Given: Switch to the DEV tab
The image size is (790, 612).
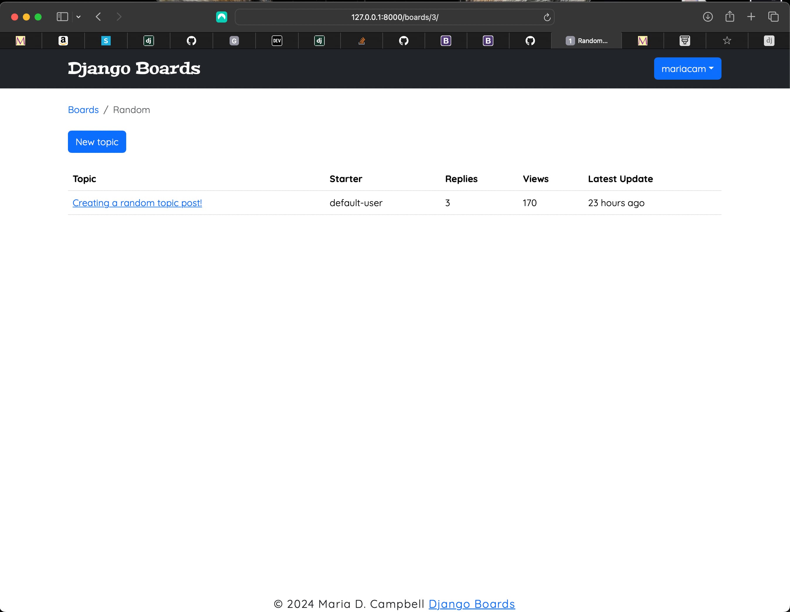Looking at the screenshot, I should pyautogui.click(x=277, y=40).
